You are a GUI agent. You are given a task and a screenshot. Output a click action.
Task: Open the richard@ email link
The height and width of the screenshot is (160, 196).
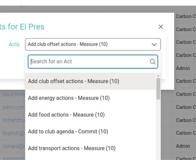[x=14, y=146]
